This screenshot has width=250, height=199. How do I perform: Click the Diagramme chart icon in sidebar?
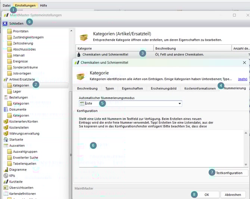6,170
